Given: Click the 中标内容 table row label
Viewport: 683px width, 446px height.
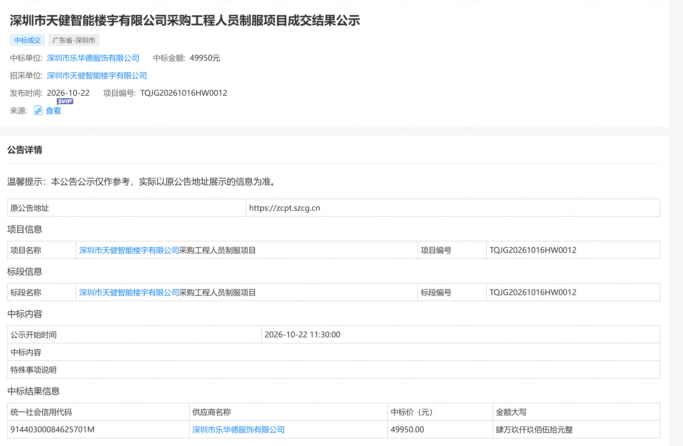Looking at the screenshot, I should (26, 352).
